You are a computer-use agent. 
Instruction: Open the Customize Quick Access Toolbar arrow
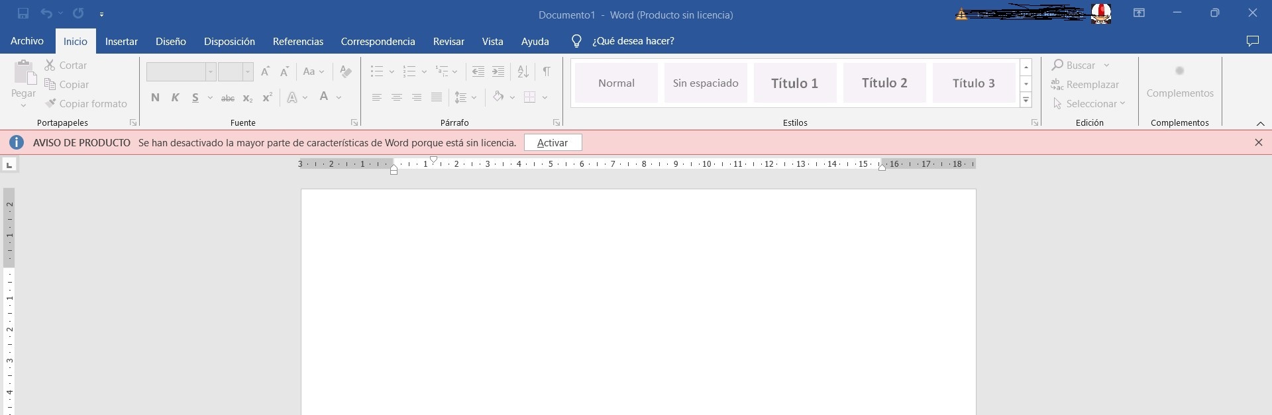(x=101, y=14)
